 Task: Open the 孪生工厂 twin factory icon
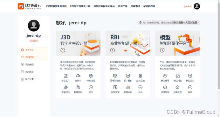pos(65,76)
